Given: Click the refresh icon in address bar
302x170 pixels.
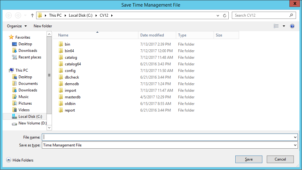Looking at the screenshot, I should 225,16.
